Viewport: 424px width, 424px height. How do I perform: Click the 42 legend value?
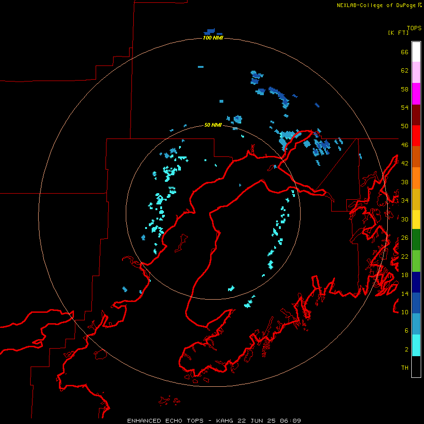pos(405,163)
